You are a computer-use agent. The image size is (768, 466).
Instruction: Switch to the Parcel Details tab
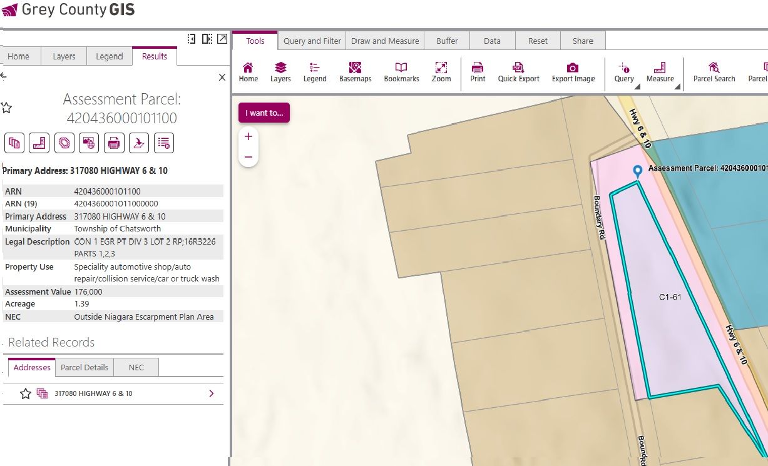click(x=84, y=367)
